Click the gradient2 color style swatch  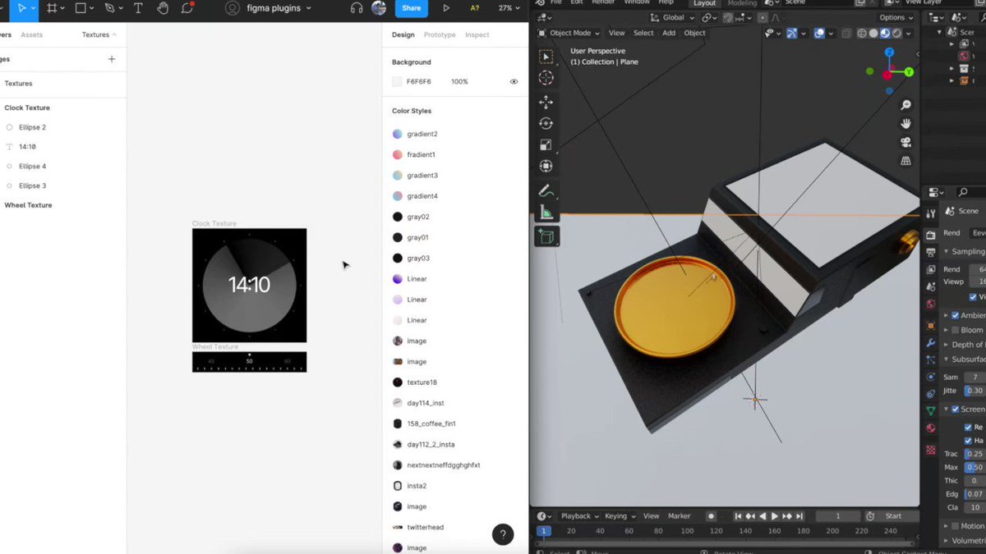tap(397, 134)
